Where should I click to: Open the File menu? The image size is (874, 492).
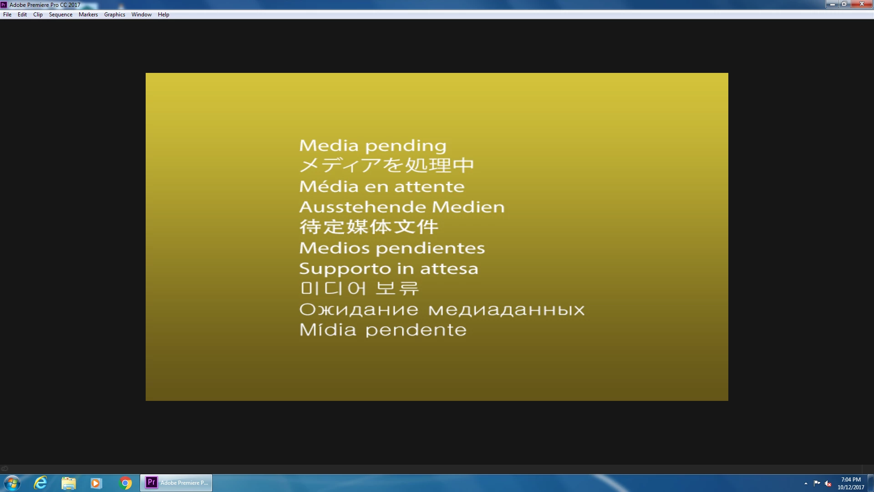7,15
